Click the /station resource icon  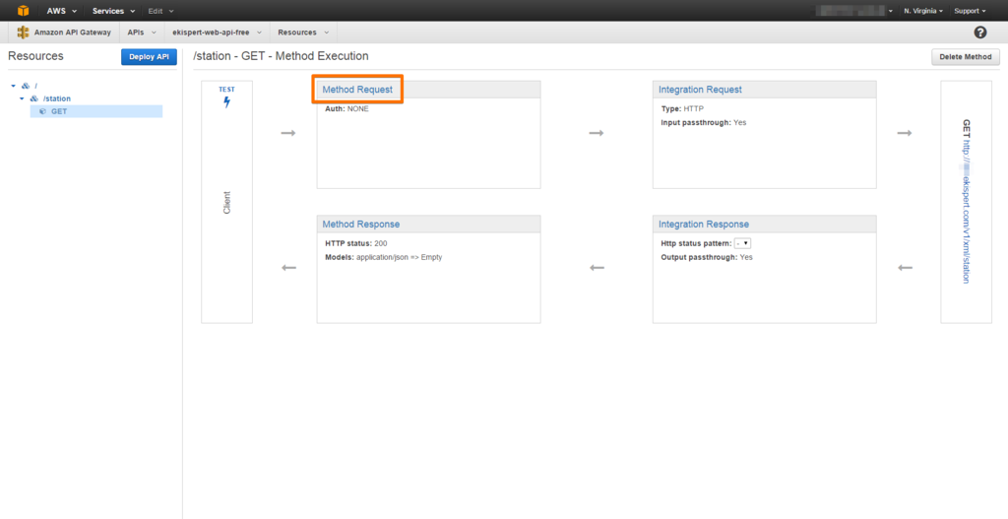pyautogui.click(x=34, y=98)
